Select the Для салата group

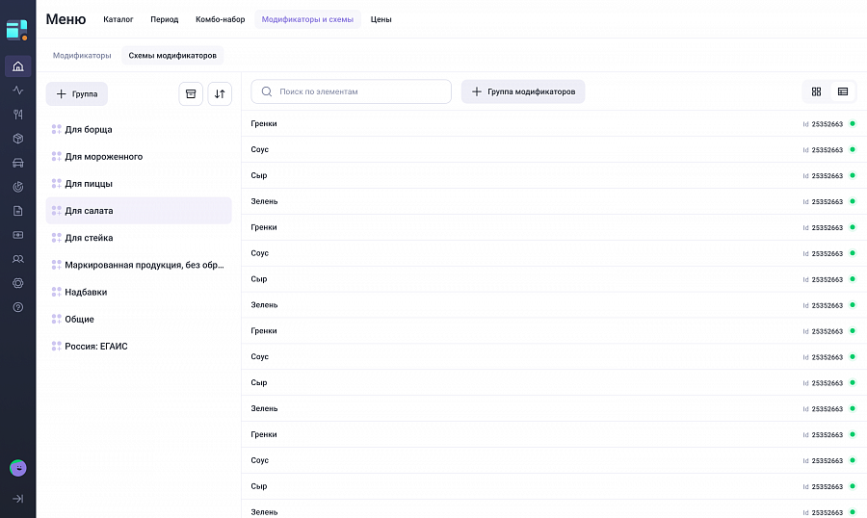pyautogui.click(x=139, y=211)
